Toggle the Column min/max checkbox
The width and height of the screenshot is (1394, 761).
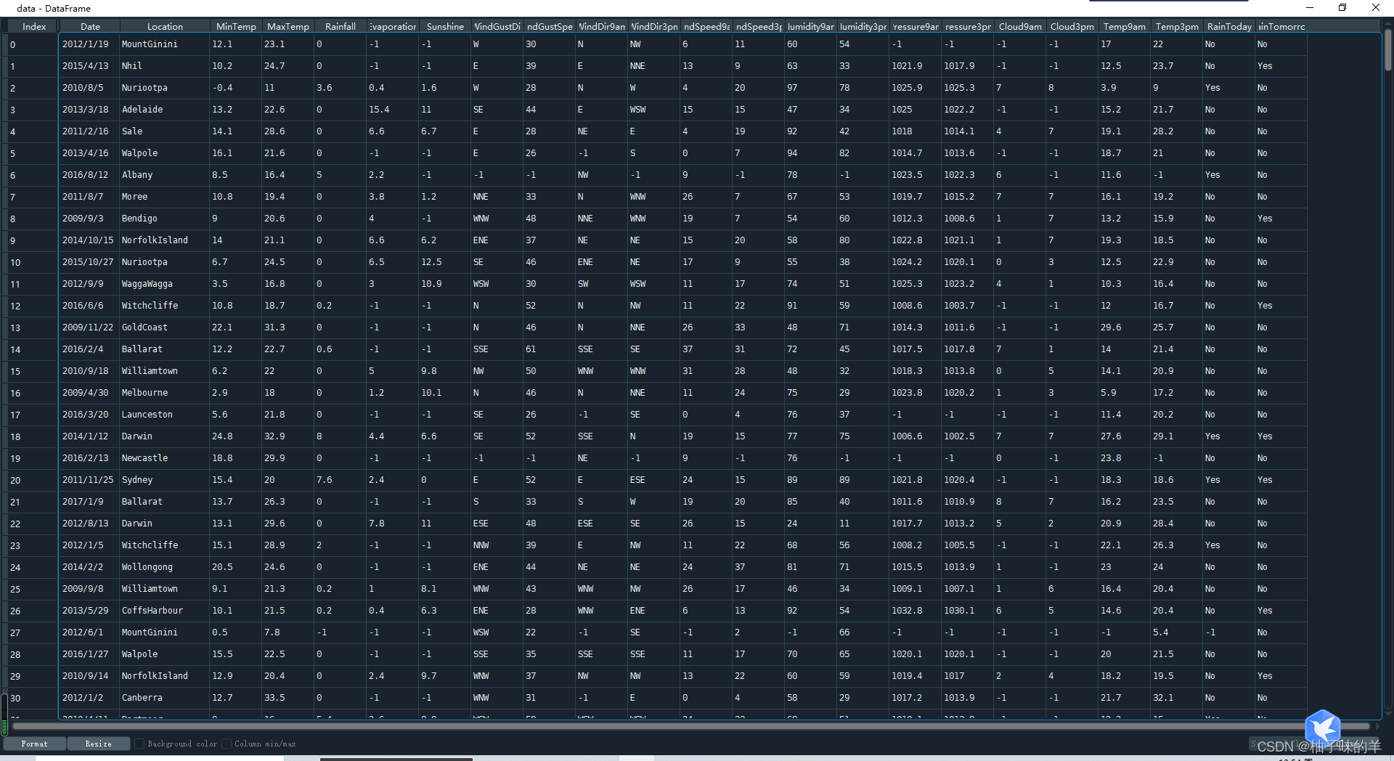pos(227,744)
